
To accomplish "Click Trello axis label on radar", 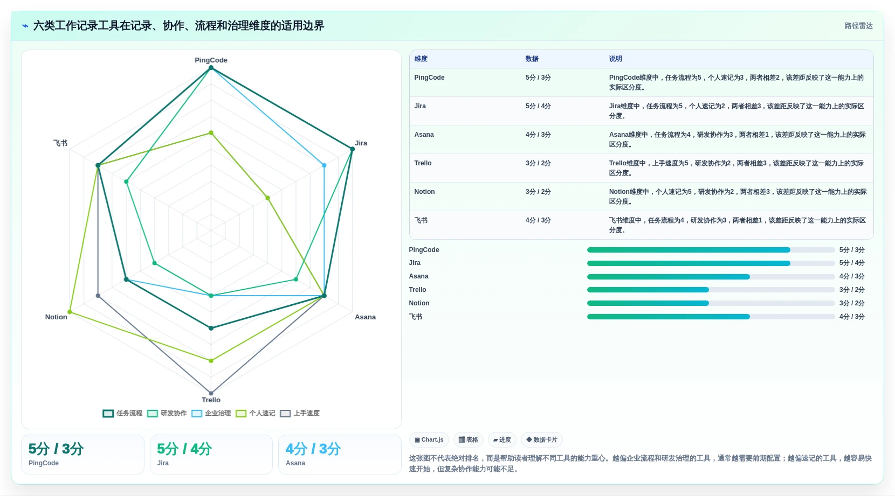I will coord(211,400).
